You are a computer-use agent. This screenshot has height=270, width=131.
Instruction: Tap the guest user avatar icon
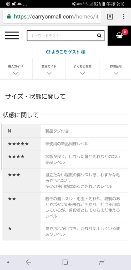click(x=48, y=52)
